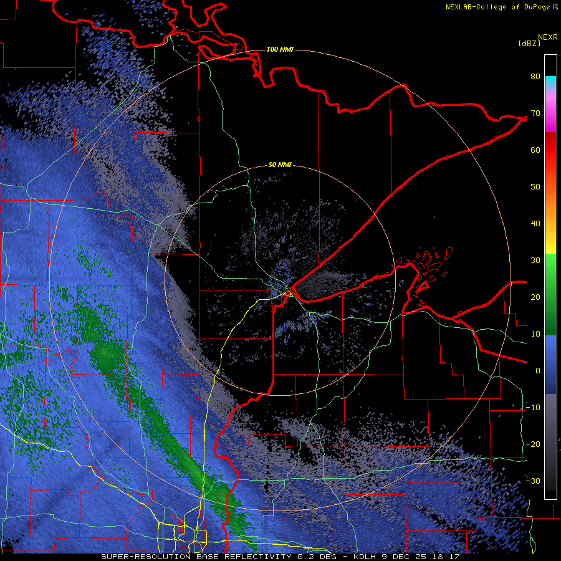The image size is (561, 561).
Task: Click the KDLH station identifier in the caption
Action: [364, 557]
